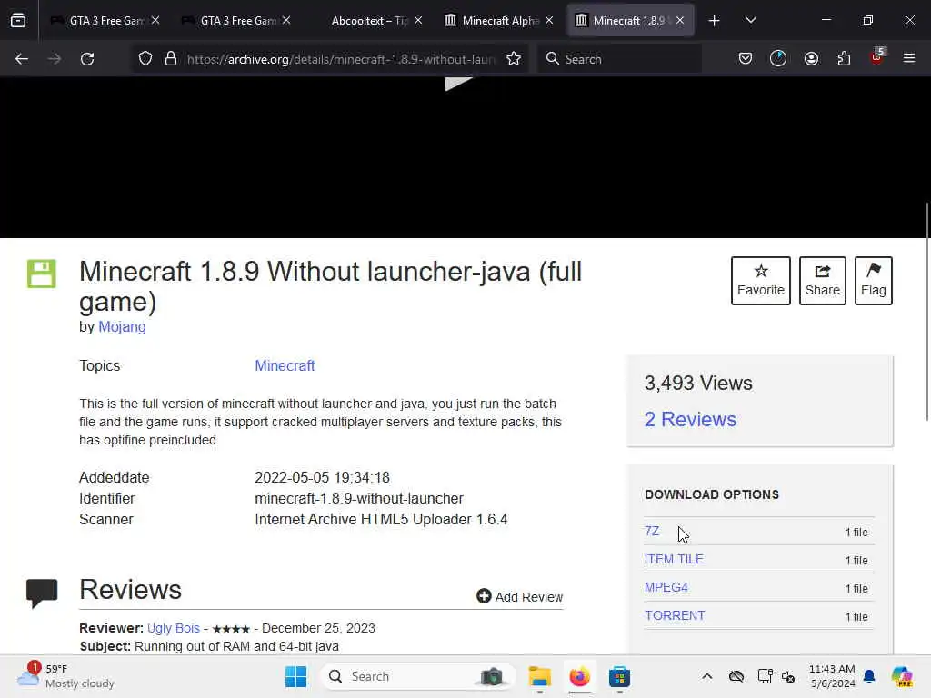Go back to previous page
The image size is (931, 698).
pos(22,59)
